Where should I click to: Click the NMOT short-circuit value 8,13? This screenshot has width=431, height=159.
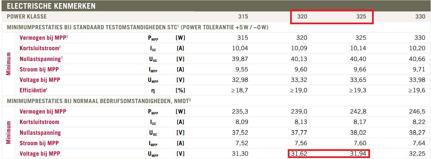301,122
